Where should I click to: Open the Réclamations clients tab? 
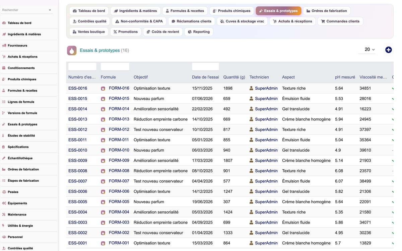tap(192, 21)
